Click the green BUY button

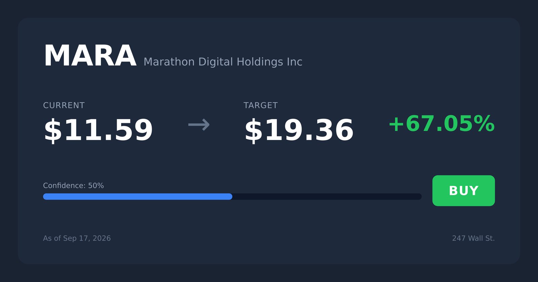(x=463, y=191)
